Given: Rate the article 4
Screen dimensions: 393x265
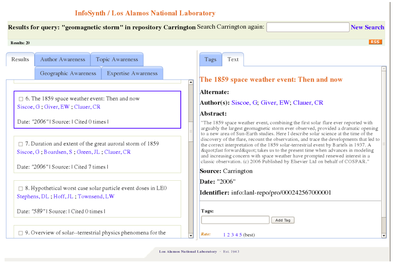Looking at the screenshot, I should pos(236,235).
